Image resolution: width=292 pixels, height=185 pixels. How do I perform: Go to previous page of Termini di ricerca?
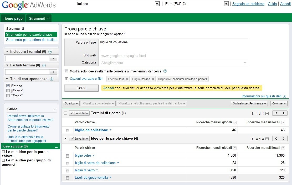[x=276, y=113]
